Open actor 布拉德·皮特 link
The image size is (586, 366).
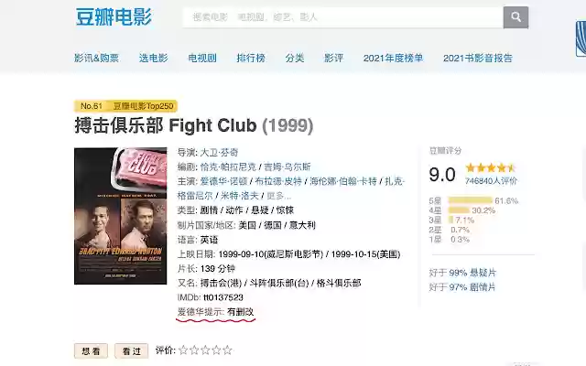[278, 181]
